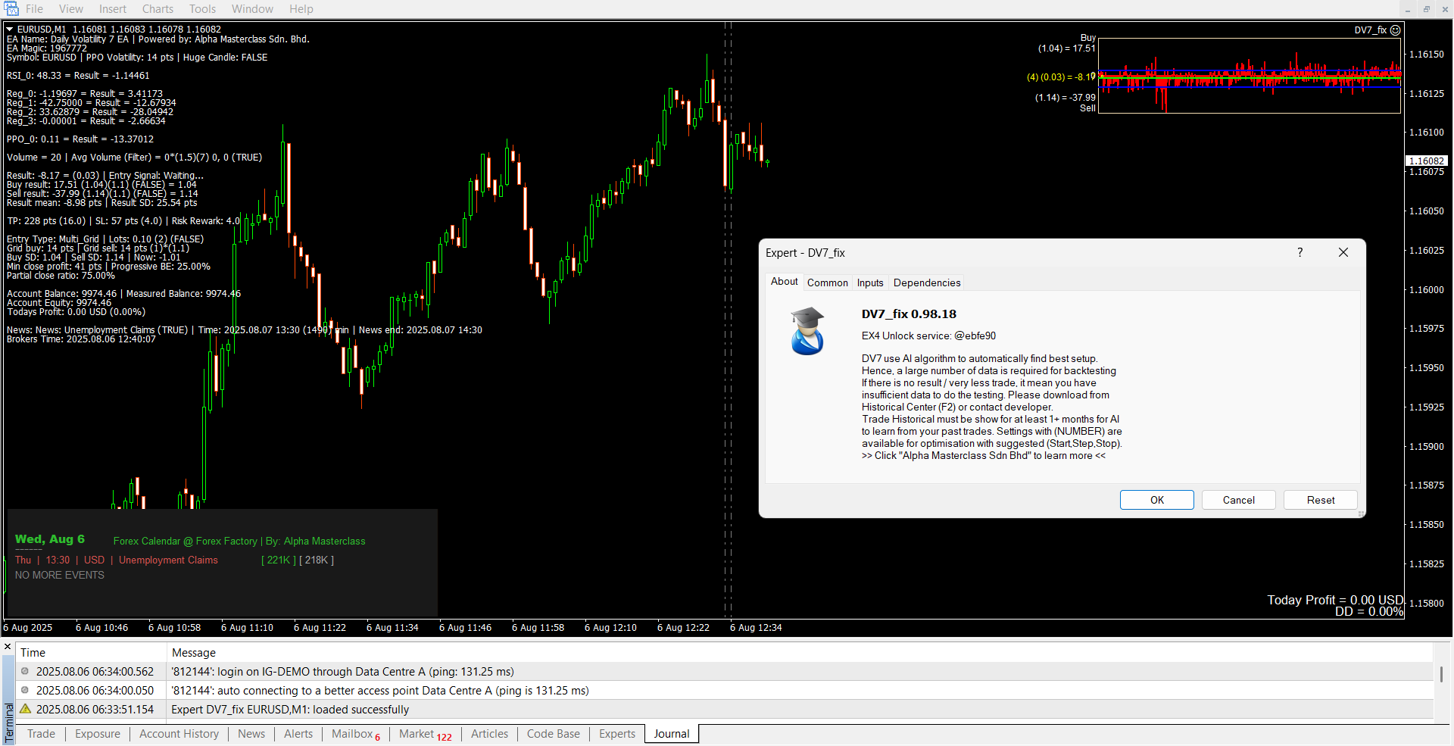
Task: Click 'EX4 Unlock service: @ebfe90' text
Action: point(928,336)
